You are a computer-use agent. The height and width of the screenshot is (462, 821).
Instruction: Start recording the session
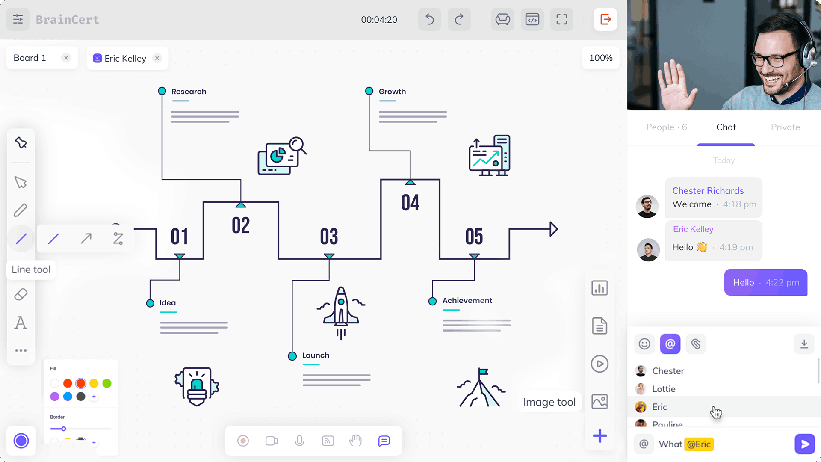[243, 441]
